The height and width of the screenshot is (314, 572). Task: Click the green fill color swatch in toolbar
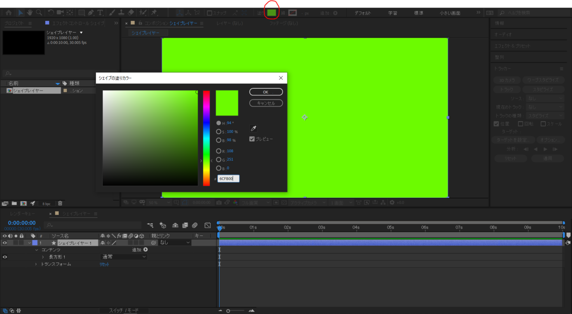[271, 13]
